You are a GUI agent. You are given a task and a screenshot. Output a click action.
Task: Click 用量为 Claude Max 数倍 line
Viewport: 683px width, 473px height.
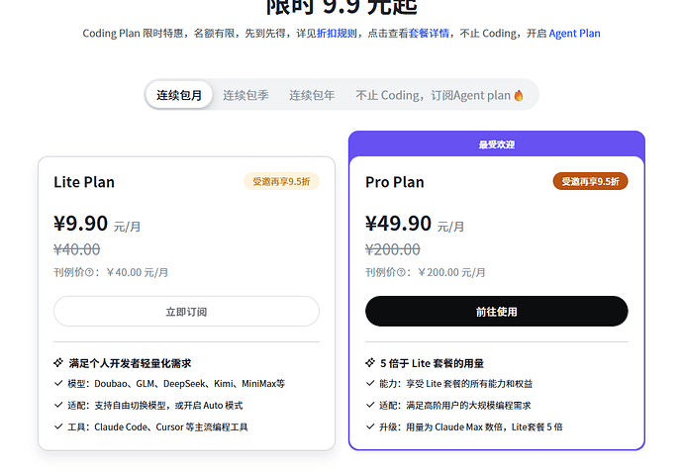pos(471,426)
